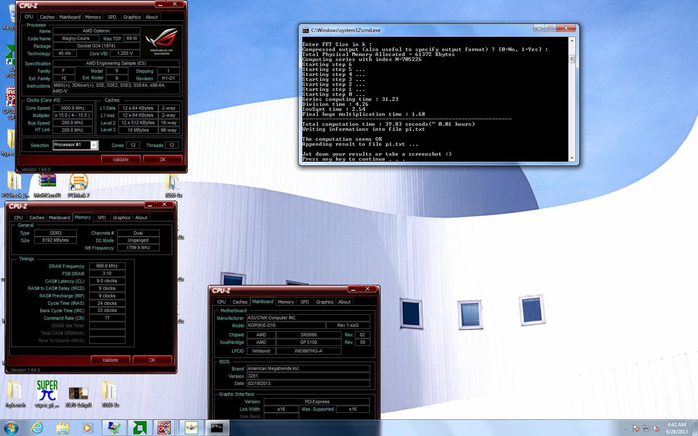Open the 6266-1x desktop folder
Image resolution: width=698 pixels, height=436 pixels.
[173, 185]
